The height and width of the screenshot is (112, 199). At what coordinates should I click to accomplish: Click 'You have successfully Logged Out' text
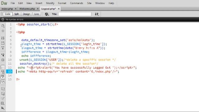pos(82,68)
